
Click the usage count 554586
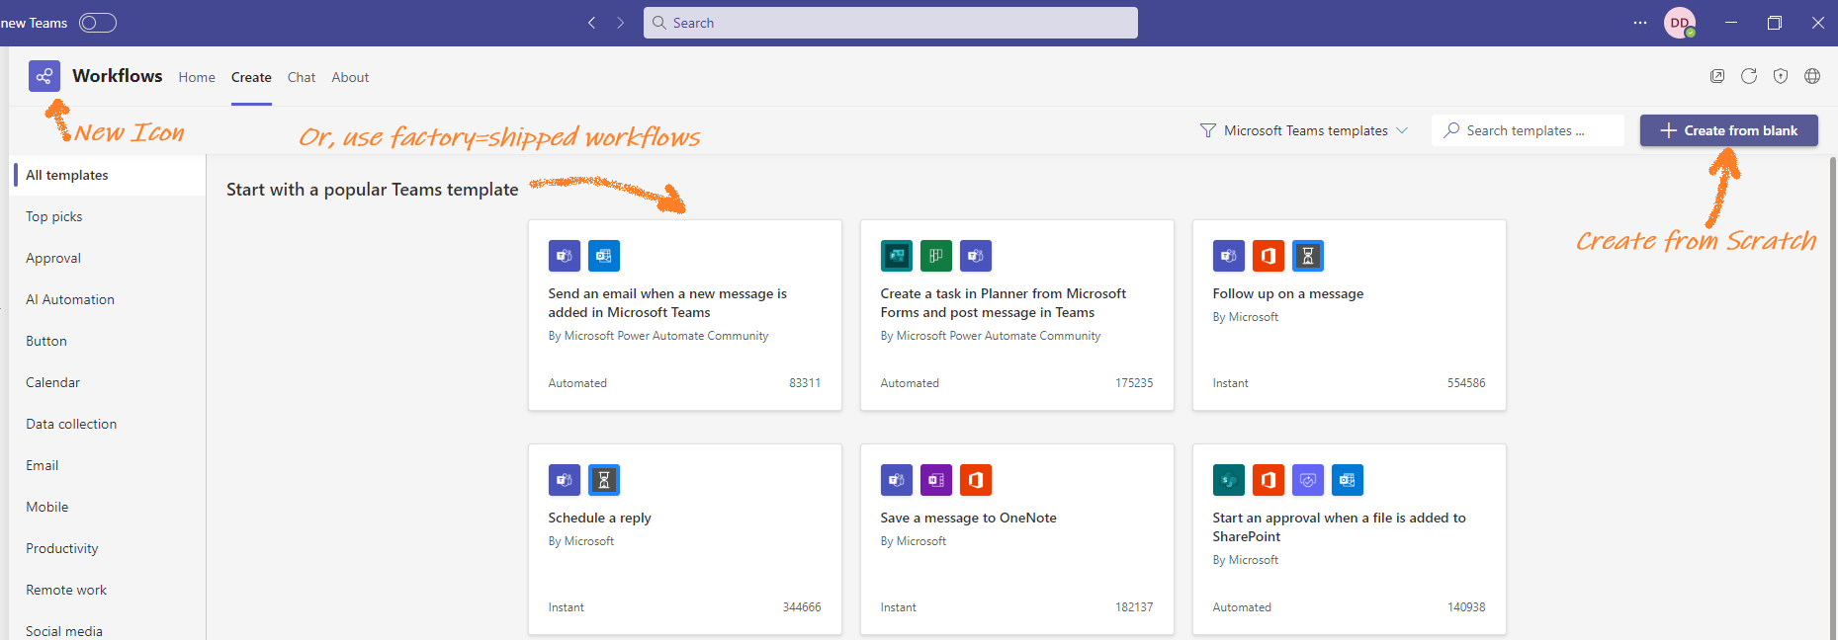(1466, 383)
